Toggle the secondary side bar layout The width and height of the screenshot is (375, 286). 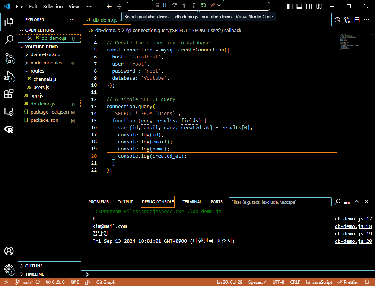coord(309,6)
